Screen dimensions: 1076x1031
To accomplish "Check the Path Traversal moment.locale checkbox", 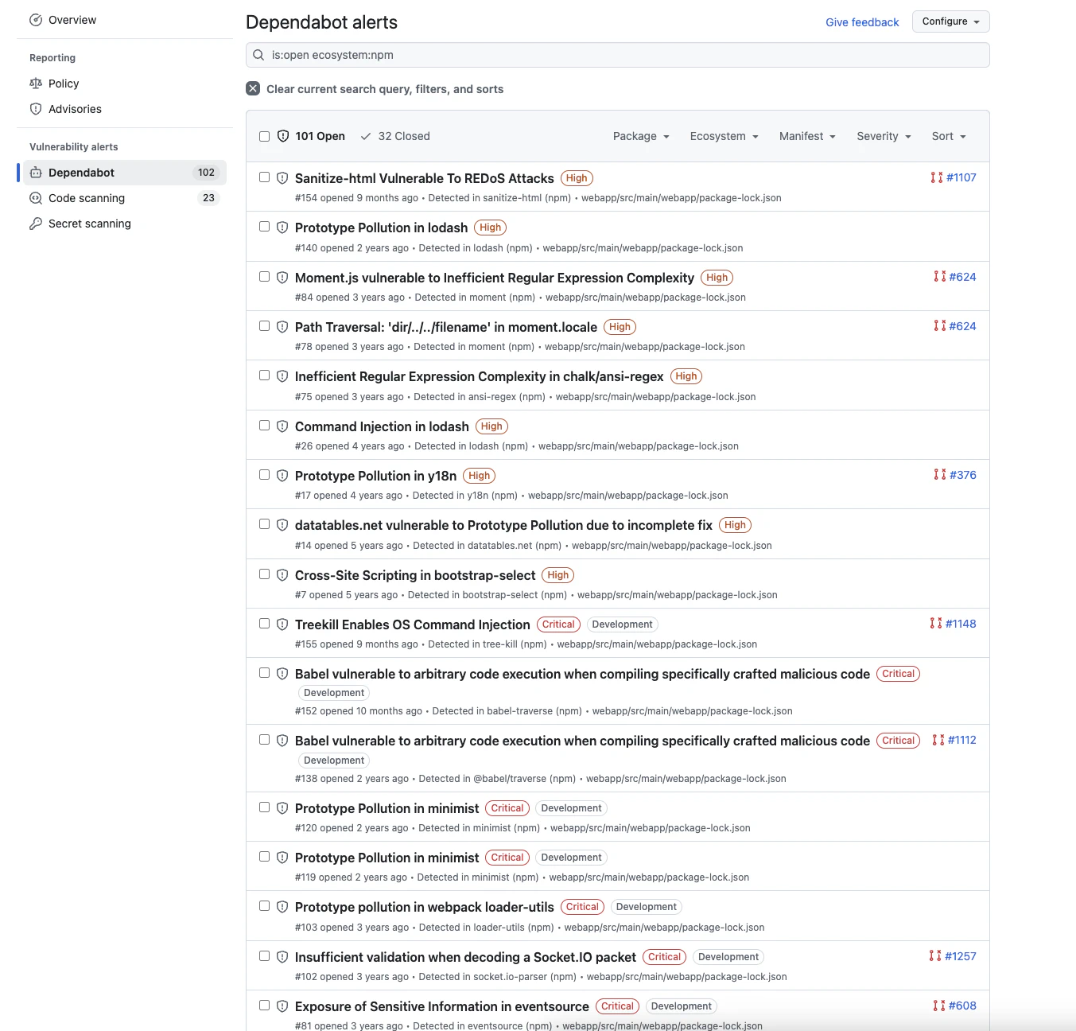I will pyautogui.click(x=265, y=326).
